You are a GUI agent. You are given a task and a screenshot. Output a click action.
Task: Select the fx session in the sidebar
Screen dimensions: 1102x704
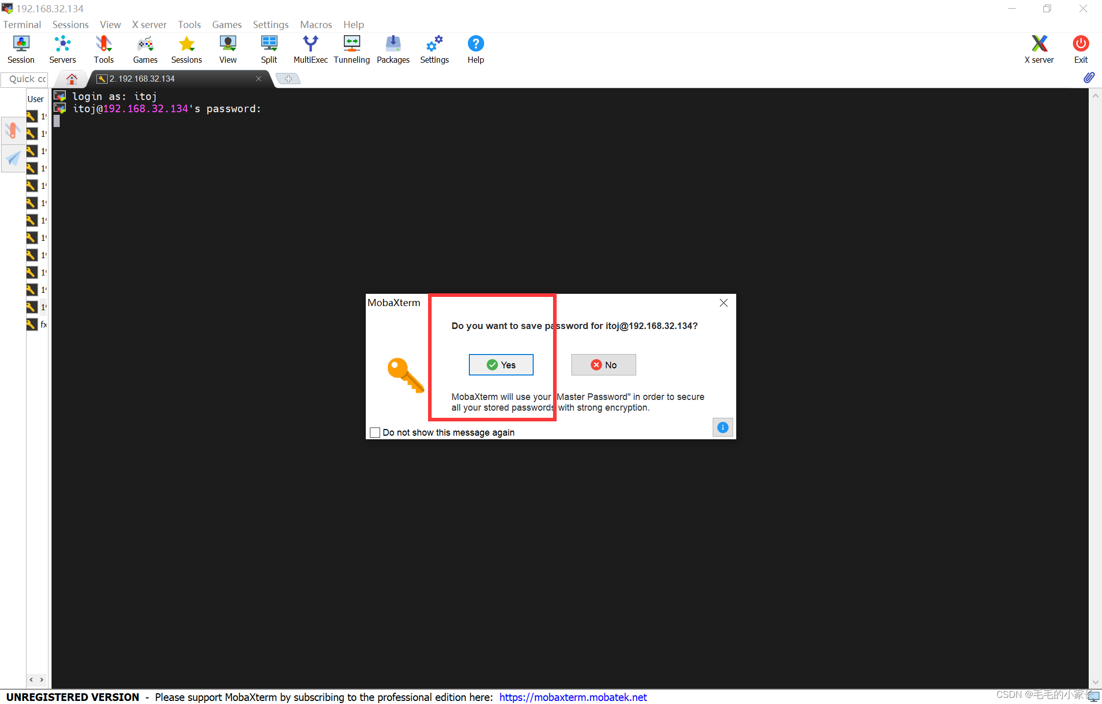coord(37,324)
